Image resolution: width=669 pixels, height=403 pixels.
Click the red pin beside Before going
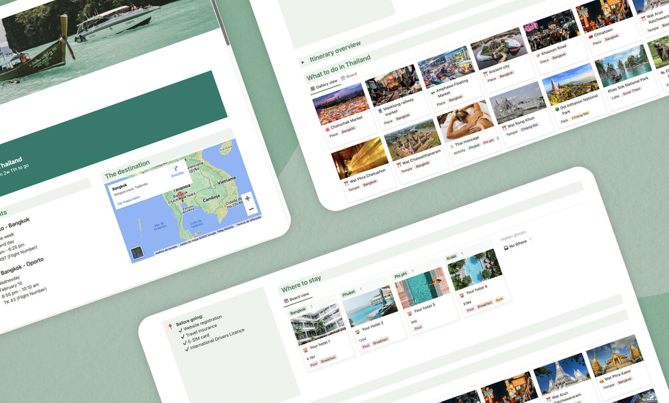click(x=170, y=326)
